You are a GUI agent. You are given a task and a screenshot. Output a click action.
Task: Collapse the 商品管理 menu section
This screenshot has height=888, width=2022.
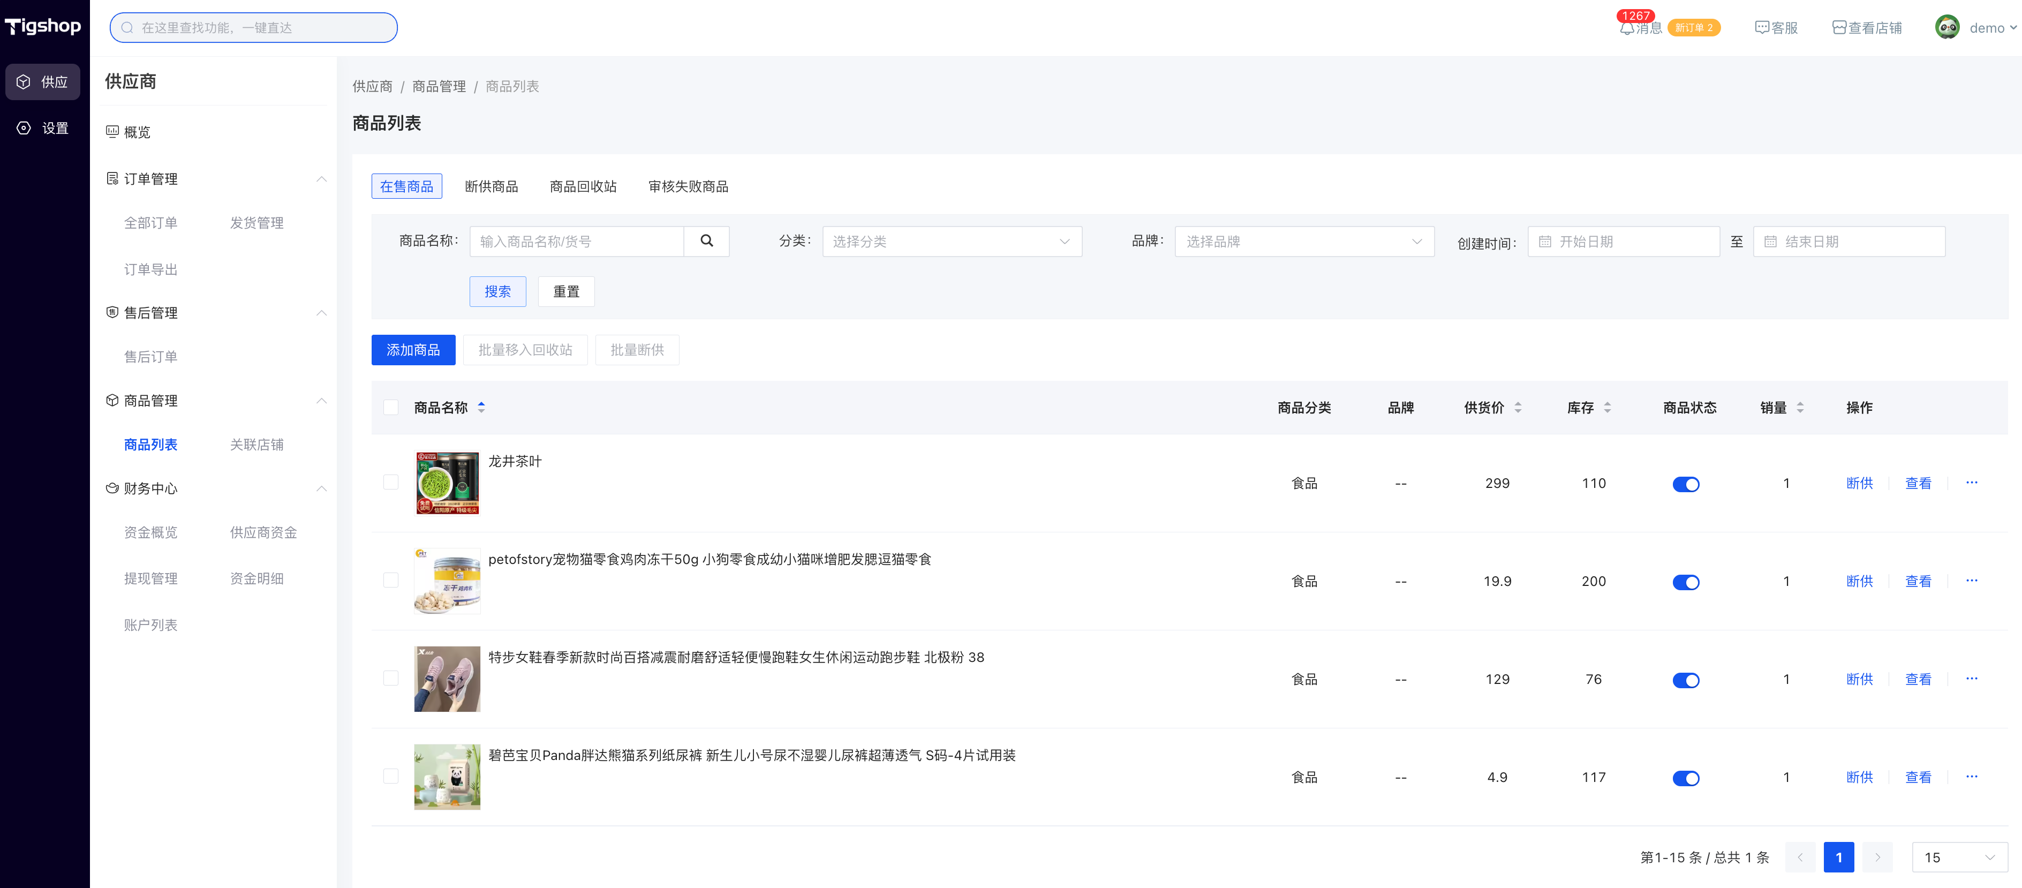pyautogui.click(x=321, y=401)
